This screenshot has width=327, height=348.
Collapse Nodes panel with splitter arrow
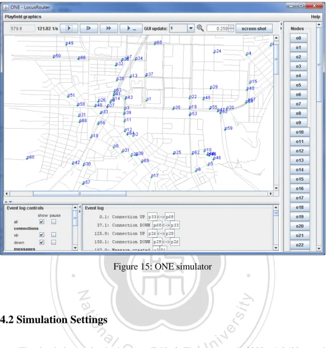(281, 28)
